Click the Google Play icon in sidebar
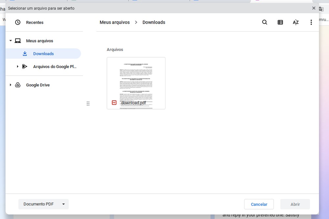Image resolution: width=329 pixels, height=219 pixels. pos(25,66)
